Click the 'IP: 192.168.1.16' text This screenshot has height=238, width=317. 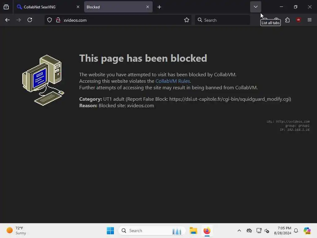click(295, 130)
